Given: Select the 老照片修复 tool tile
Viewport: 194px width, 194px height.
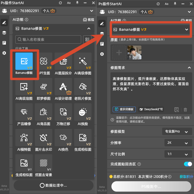Looking at the screenshot, I should click(83, 87).
